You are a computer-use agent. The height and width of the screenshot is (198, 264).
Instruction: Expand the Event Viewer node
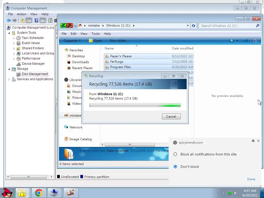[x=14, y=43]
